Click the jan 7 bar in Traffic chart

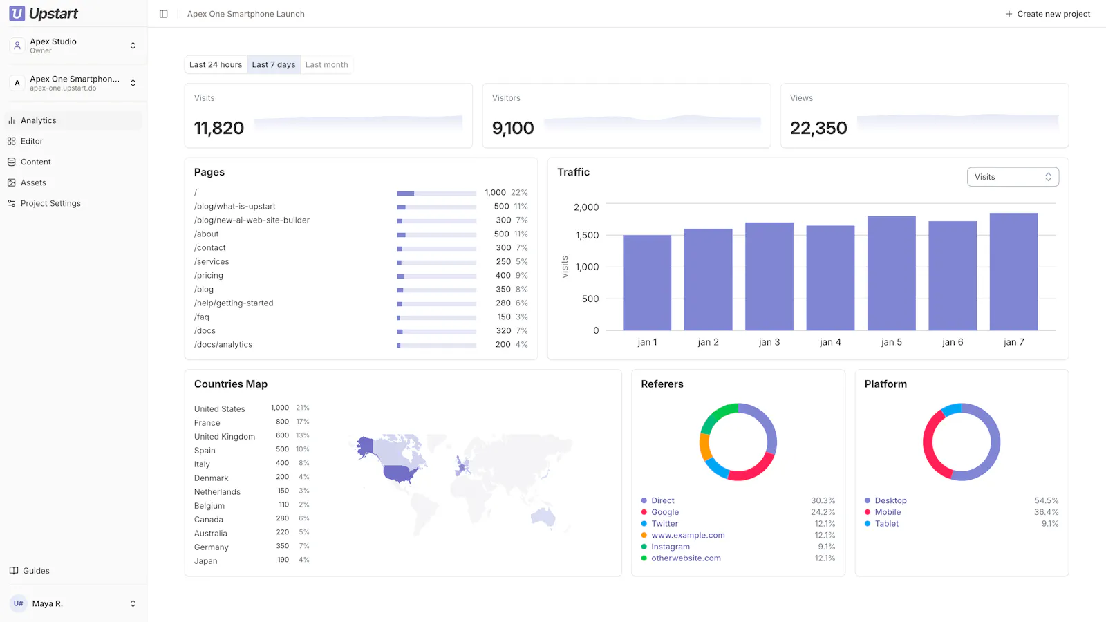tap(1014, 272)
